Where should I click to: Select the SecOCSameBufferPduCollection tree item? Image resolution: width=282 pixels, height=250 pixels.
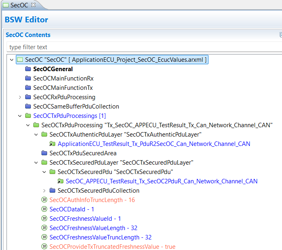[x=76, y=107]
